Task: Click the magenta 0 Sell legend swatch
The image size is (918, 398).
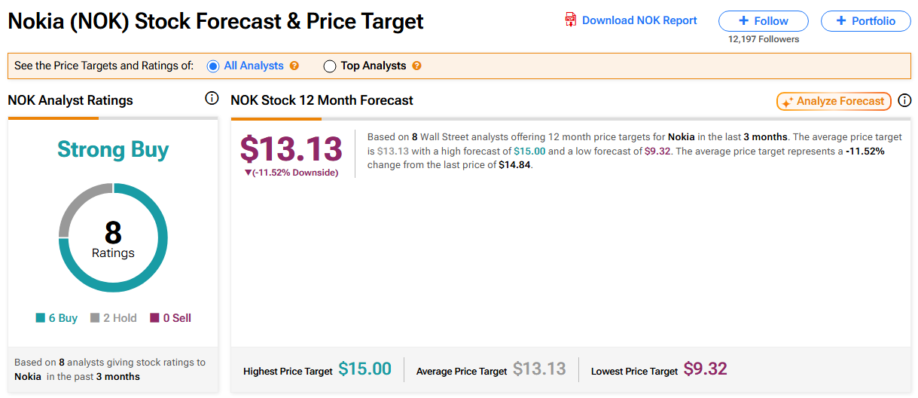Action: click(154, 318)
